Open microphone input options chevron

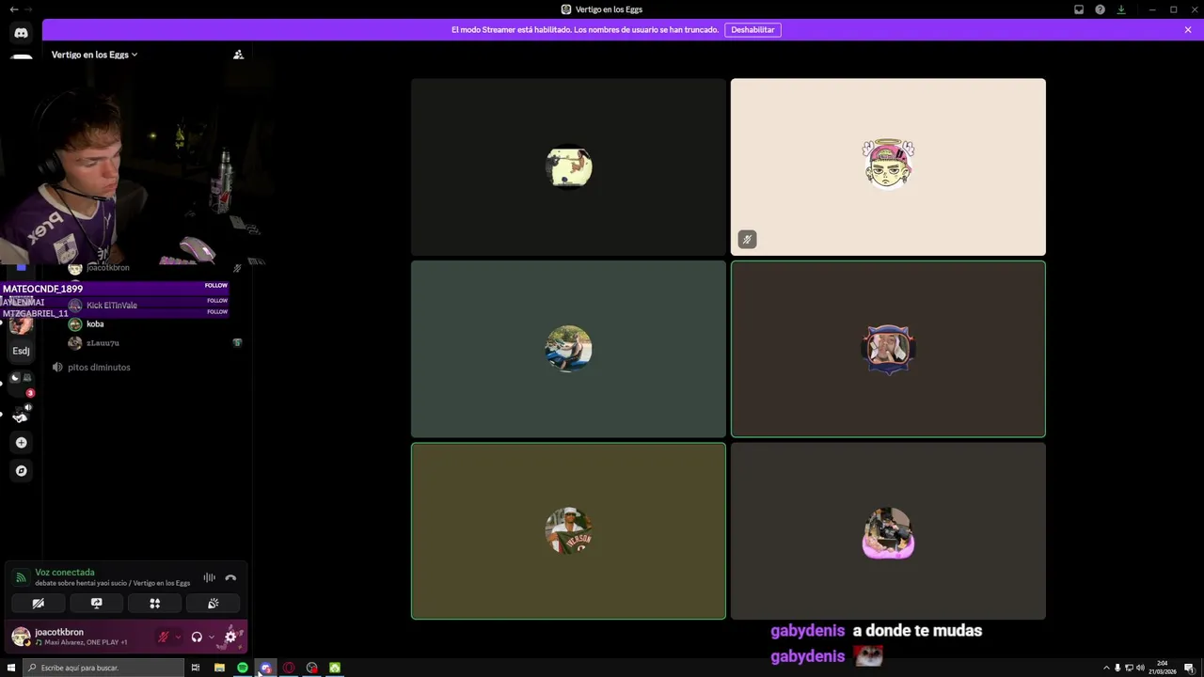tap(177, 637)
